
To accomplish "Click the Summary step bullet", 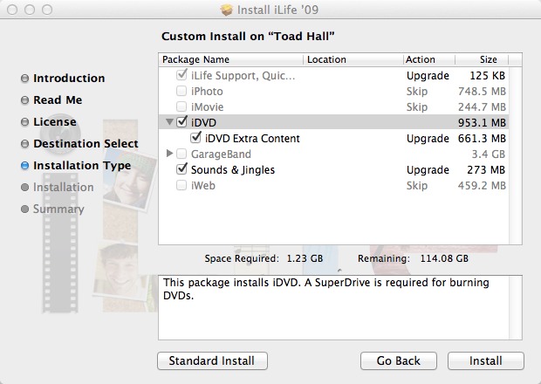I will 24,209.
